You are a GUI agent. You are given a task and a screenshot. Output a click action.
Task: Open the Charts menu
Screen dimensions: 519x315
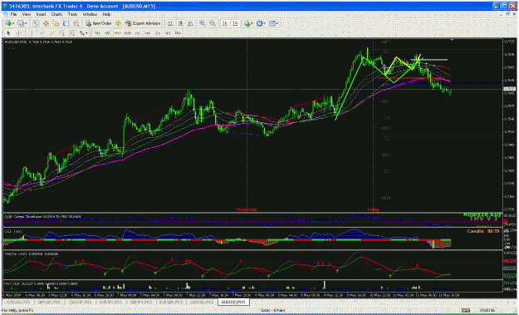coord(56,15)
